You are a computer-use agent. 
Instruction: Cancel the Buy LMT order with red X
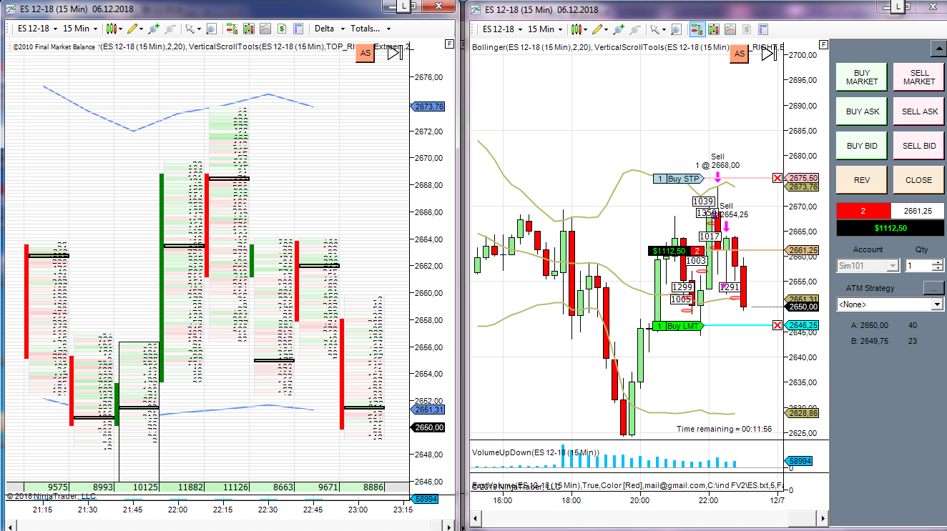click(x=777, y=325)
